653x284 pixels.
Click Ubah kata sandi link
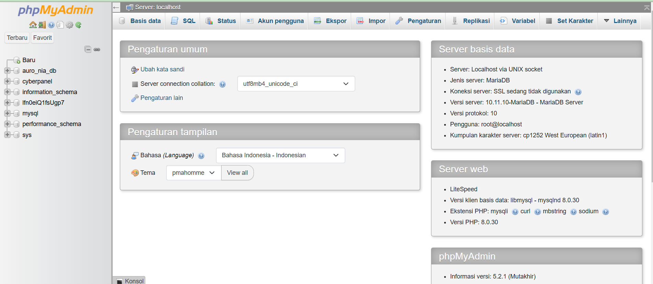pos(162,69)
